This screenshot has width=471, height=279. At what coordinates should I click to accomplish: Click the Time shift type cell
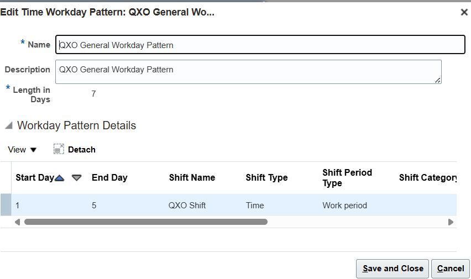[x=255, y=206]
